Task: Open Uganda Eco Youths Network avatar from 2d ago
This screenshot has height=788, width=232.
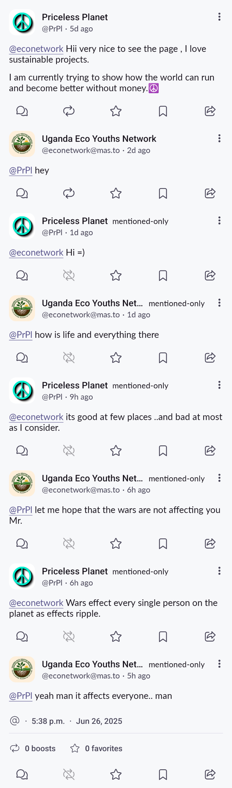Action: [22, 144]
